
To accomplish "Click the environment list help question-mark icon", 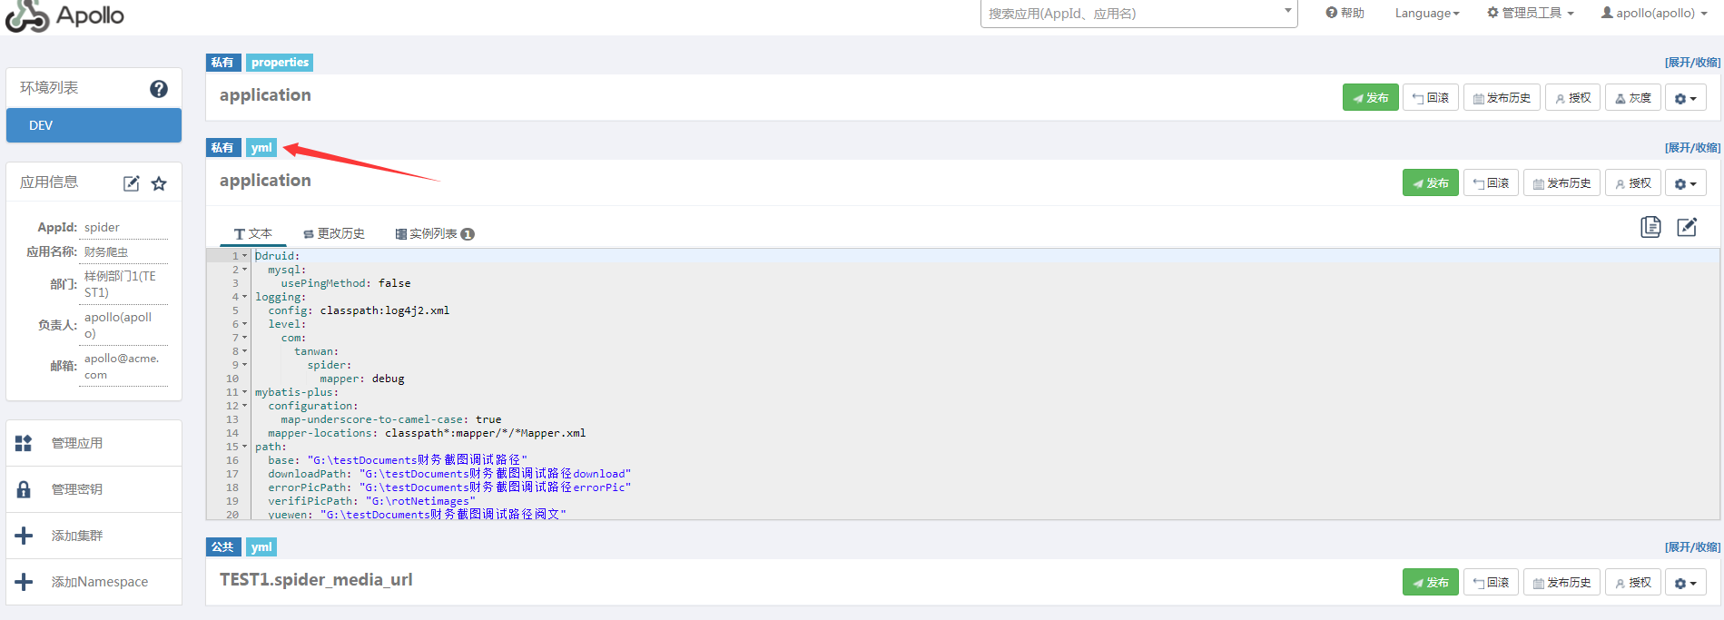I will point(159,89).
